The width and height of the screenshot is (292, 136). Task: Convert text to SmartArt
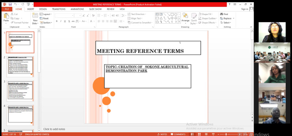point(140,23)
